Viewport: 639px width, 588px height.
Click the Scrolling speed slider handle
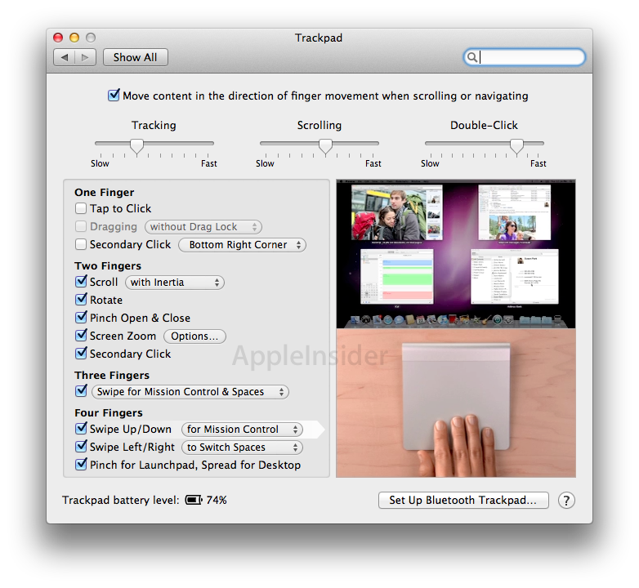pos(325,146)
